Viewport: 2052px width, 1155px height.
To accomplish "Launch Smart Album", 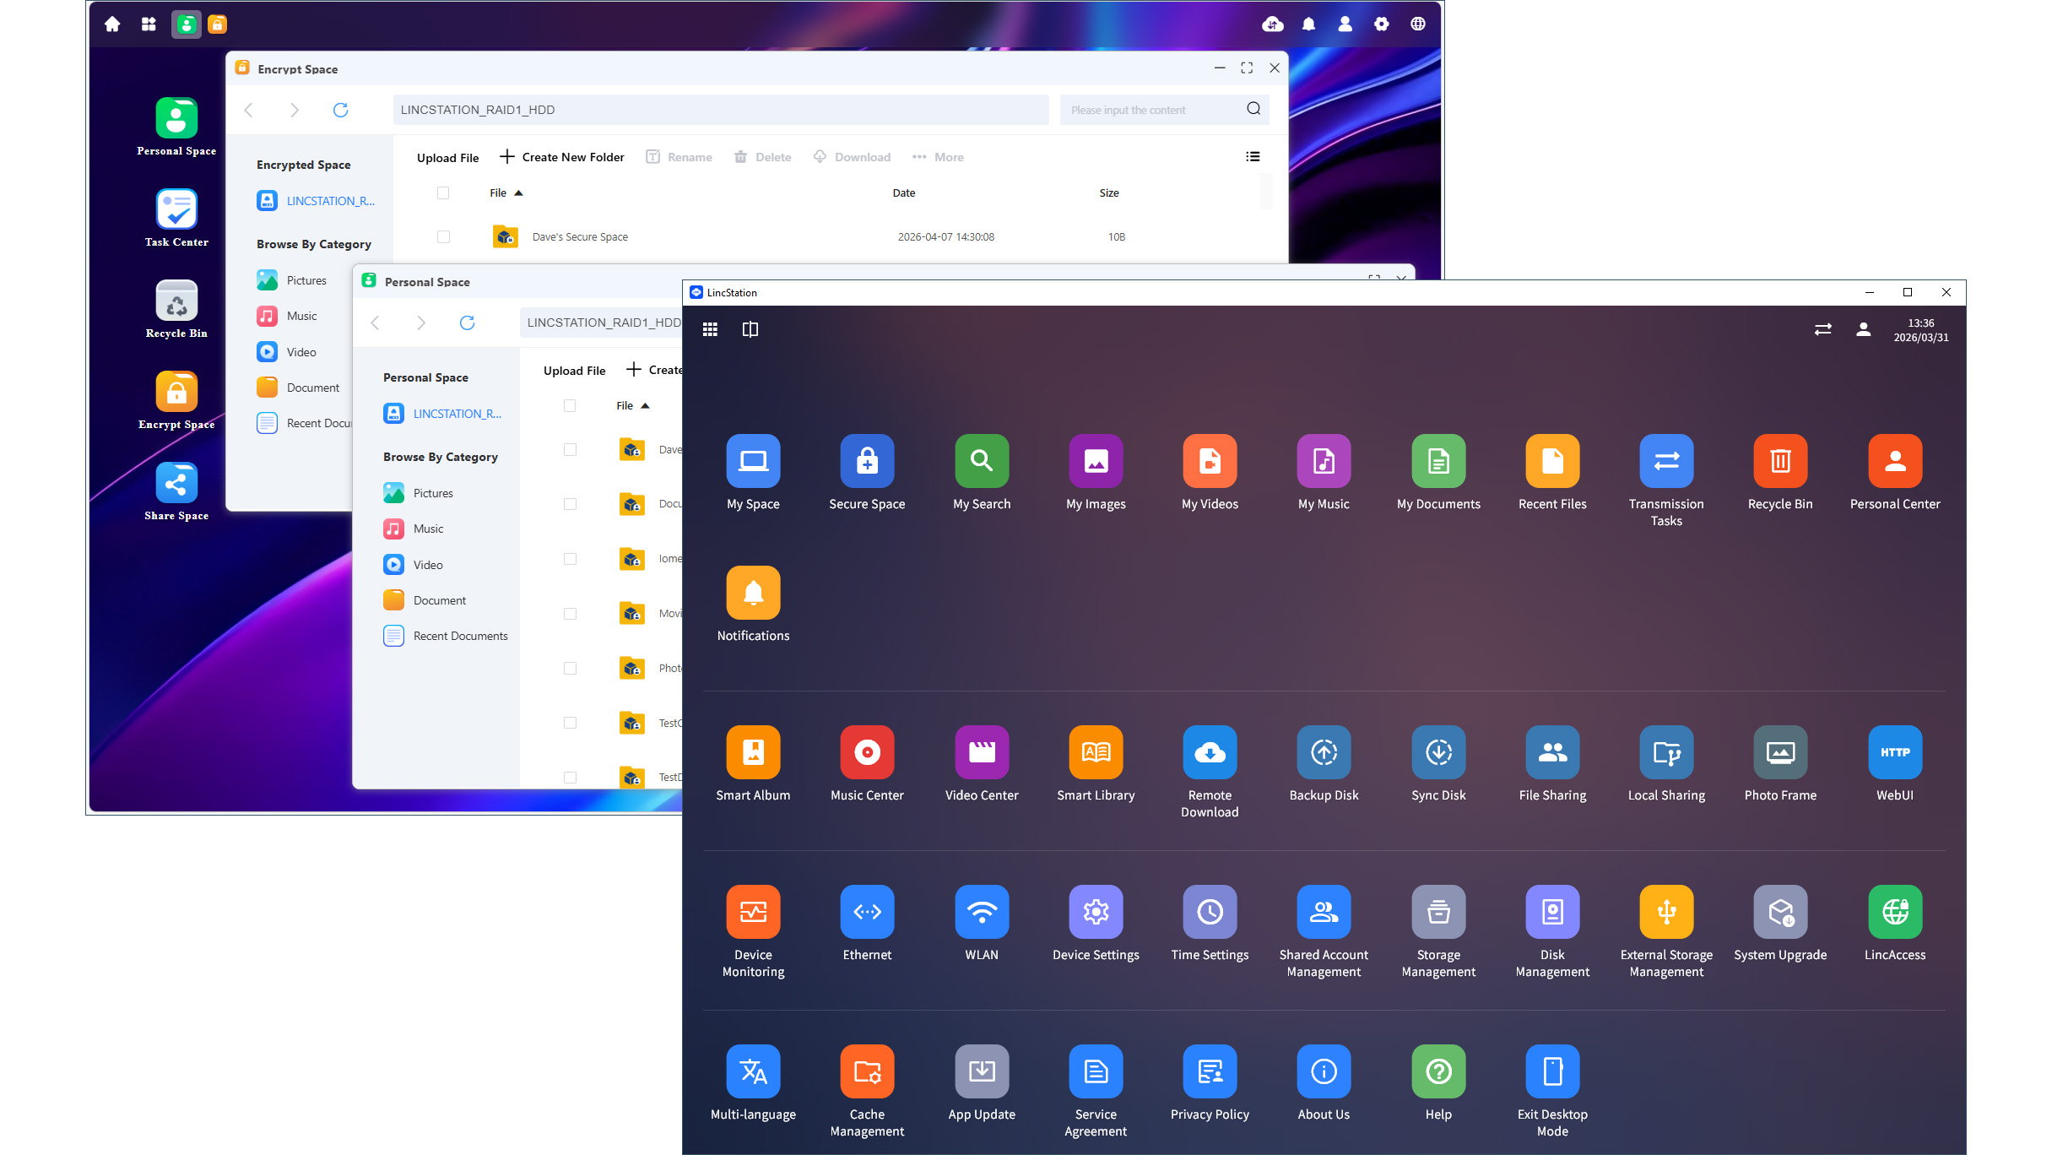I will [753, 752].
